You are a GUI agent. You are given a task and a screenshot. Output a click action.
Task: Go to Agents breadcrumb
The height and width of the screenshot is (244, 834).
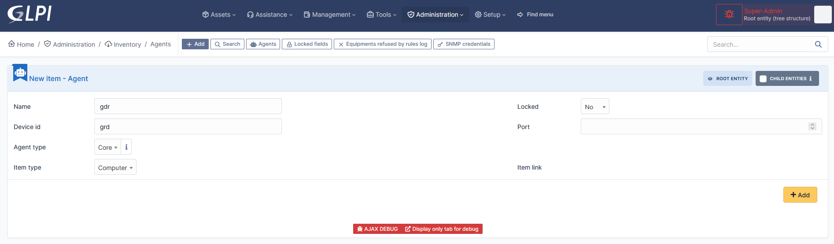[x=161, y=44]
